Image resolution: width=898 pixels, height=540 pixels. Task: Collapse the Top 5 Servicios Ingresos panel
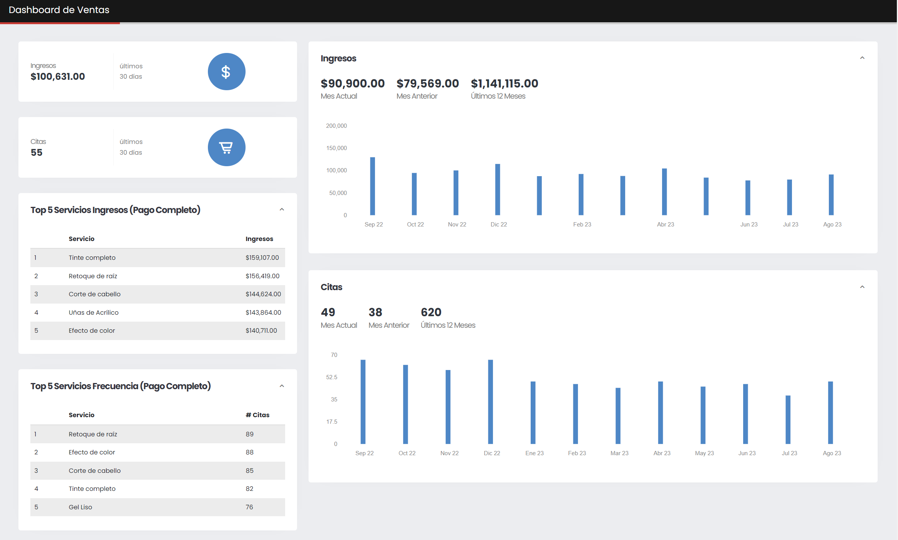282,210
